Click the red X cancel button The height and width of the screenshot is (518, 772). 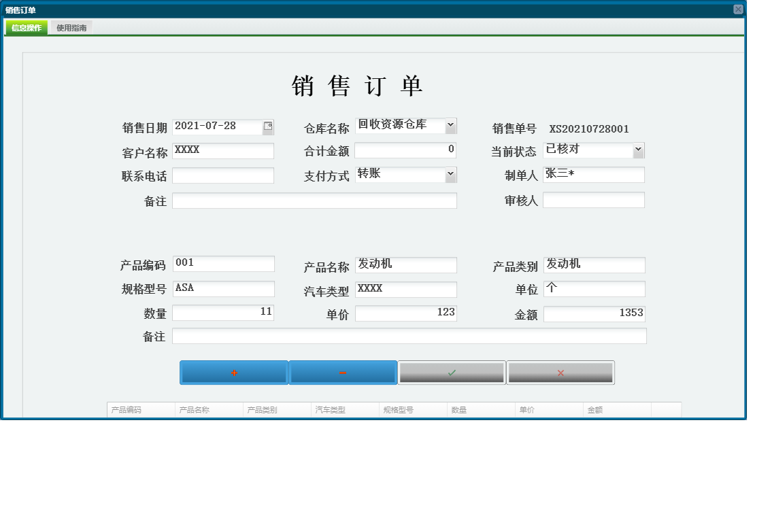point(560,372)
